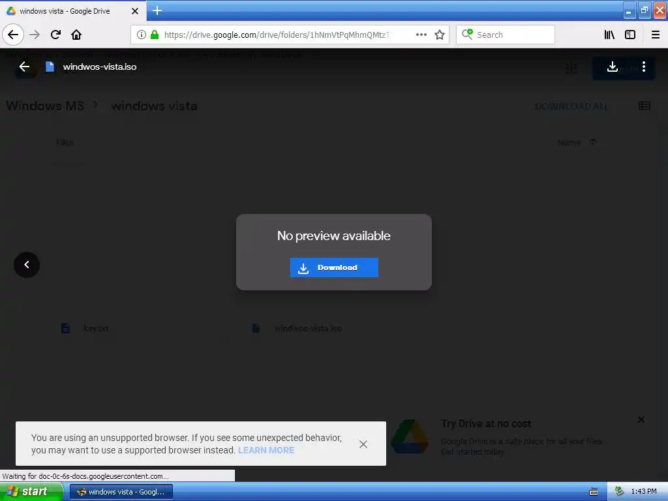668x501 pixels.
Task: Click the Google apps grid icon
Action: click(571, 68)
